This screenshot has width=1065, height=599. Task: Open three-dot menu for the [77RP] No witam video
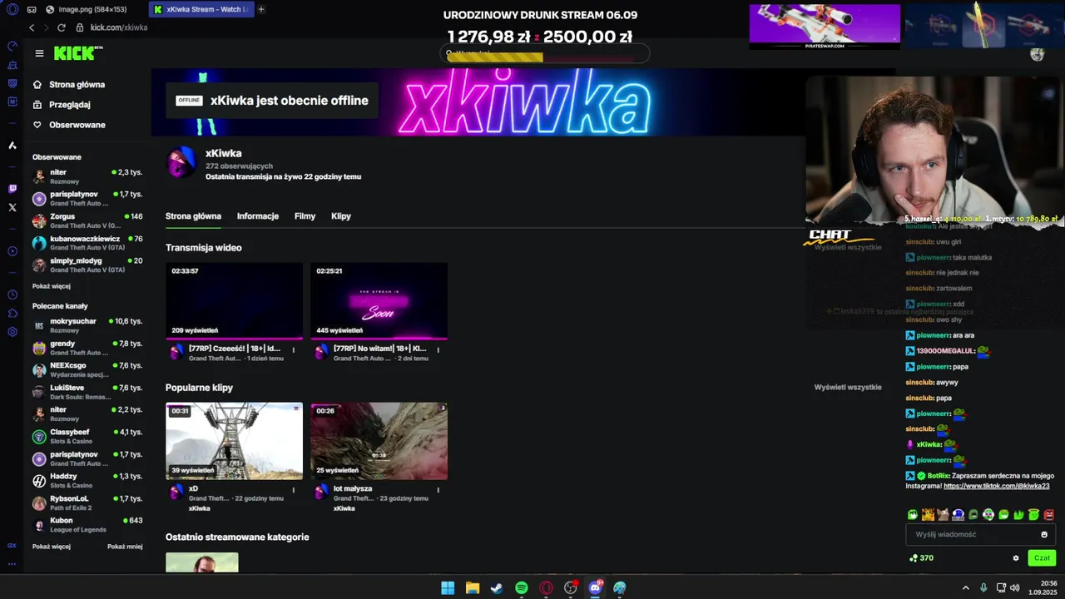pyautogui.click(x=438, y=350)
